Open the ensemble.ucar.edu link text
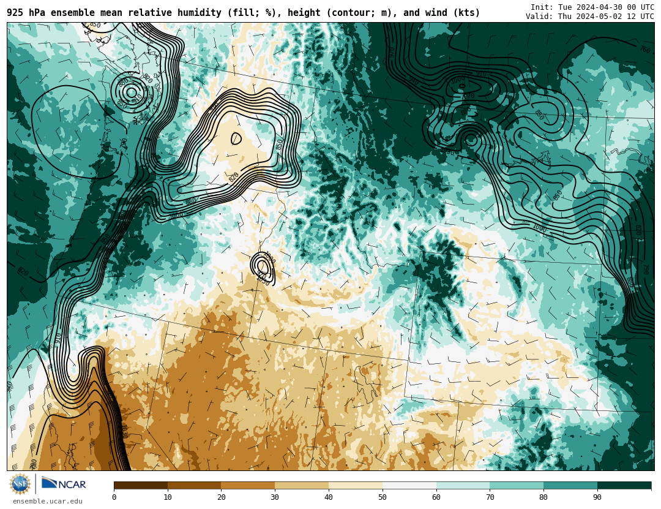 48,501
